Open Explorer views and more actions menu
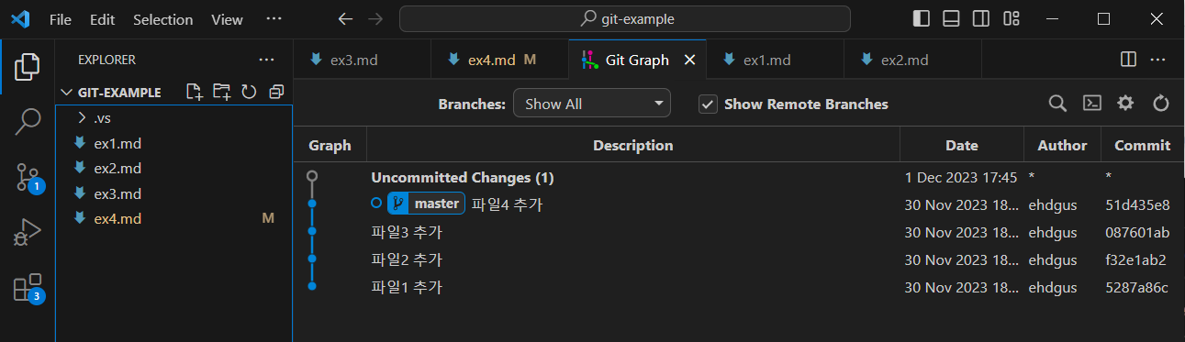Screen dimensions: 1185x342 click(x=266, y=60)
